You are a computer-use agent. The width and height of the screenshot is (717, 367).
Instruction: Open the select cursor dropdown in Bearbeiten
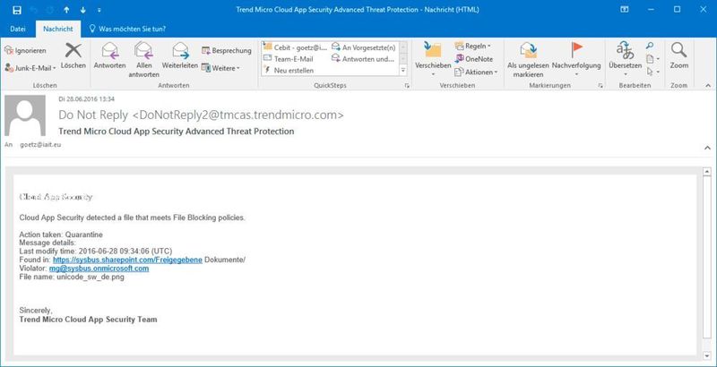(x=652, y=72)
